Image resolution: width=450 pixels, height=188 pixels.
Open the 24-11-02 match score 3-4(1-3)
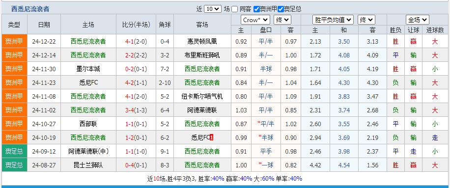[x=136, y=110]
